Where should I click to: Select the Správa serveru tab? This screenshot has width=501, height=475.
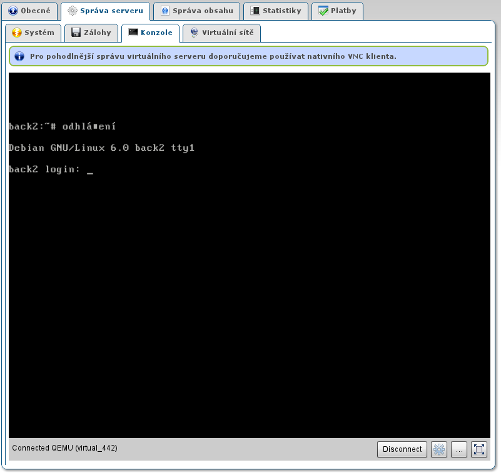105,11
